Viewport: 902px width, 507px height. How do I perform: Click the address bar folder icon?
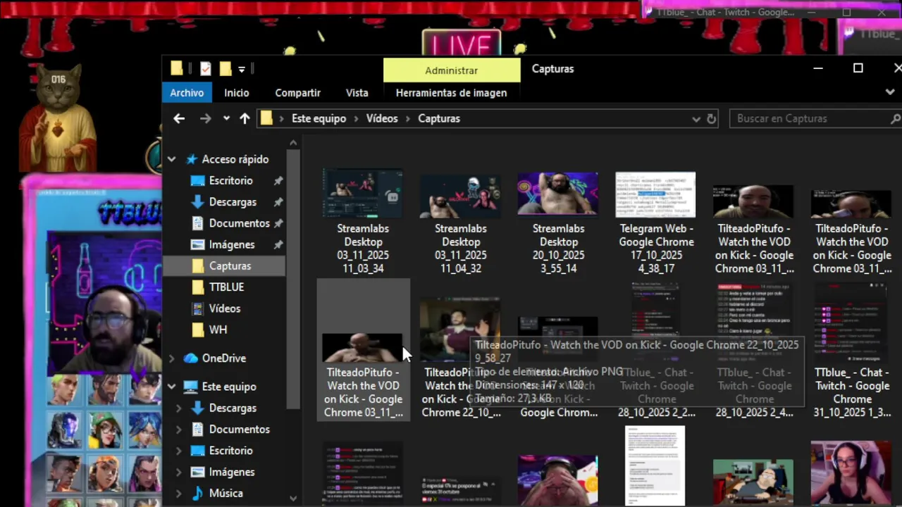[x=266, y=118]
